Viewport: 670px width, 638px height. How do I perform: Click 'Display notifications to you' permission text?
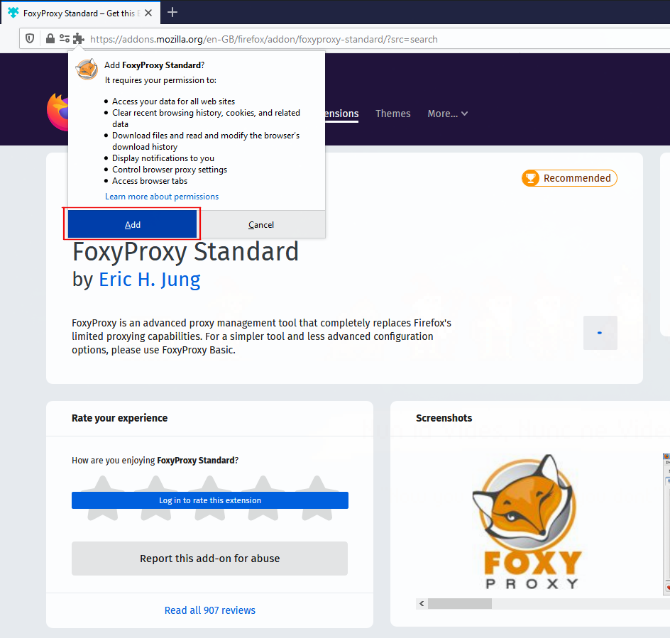pos(163,158)
